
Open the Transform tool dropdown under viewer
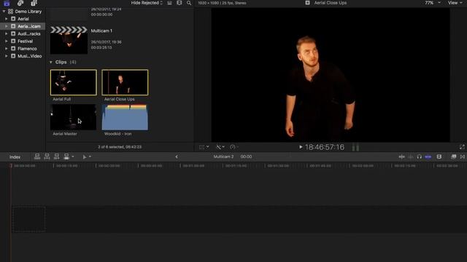(x=204, y=147)
